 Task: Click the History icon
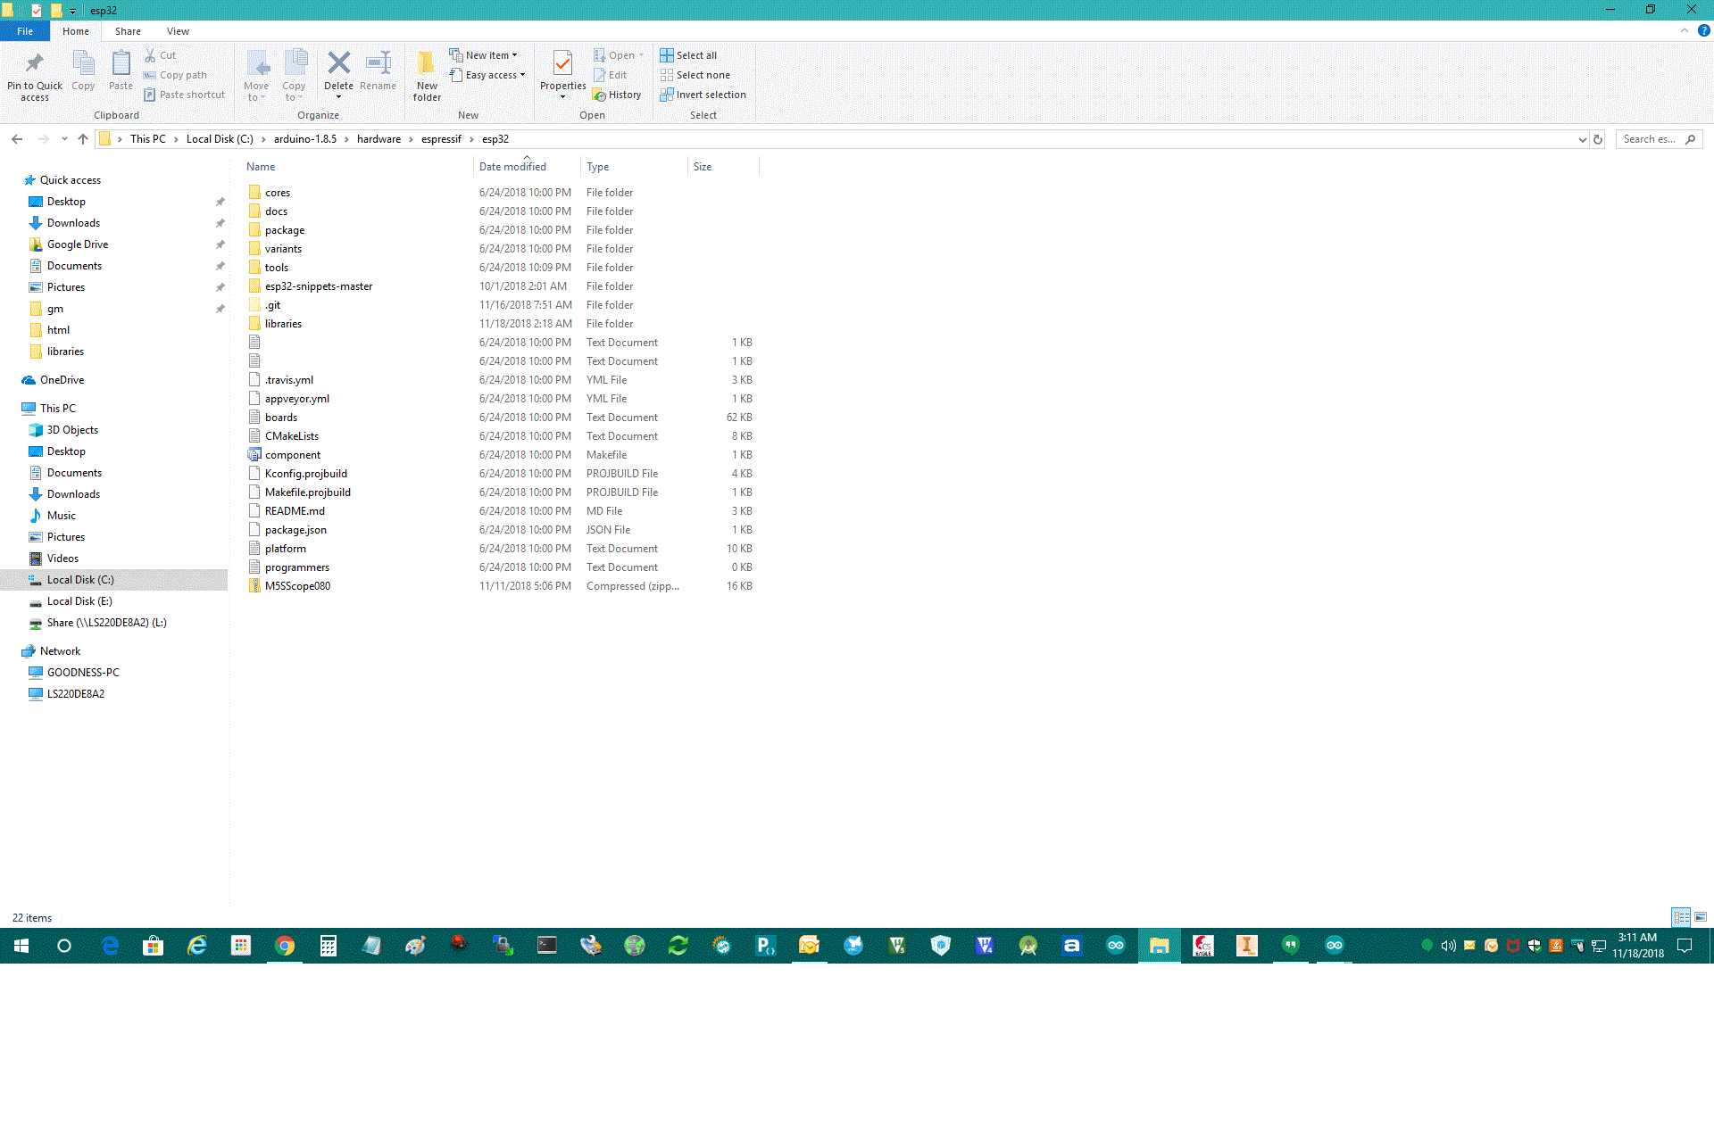coord(618,94)
